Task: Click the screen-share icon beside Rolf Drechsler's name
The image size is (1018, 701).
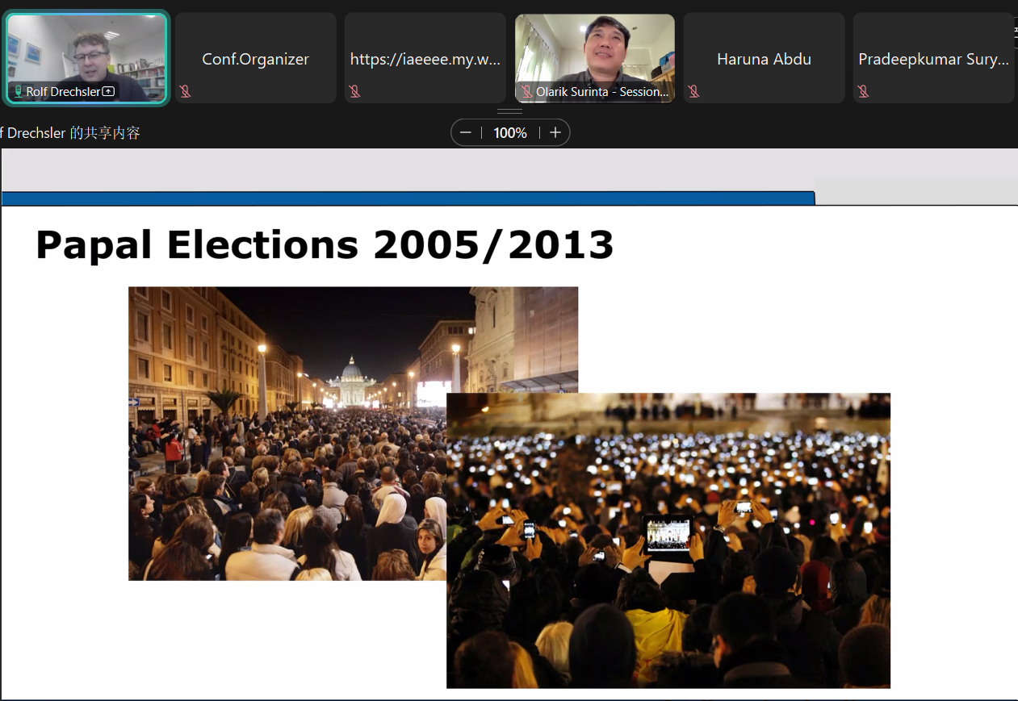Action: coord(108,92)
